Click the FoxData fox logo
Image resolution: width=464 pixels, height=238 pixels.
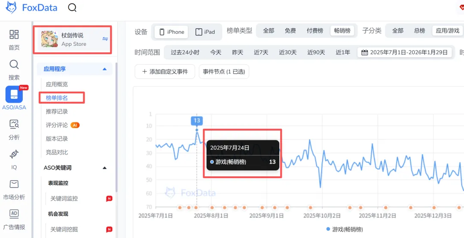pyautogui.click(x=12, y=8)
